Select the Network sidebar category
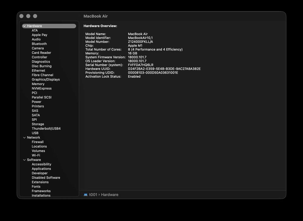The height and width of the screenshot is (221, 303). click(33, 137)
